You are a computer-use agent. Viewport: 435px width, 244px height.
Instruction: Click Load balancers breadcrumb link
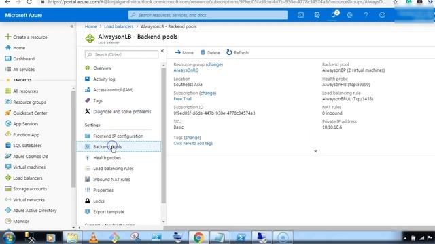[x=119, y=26]
